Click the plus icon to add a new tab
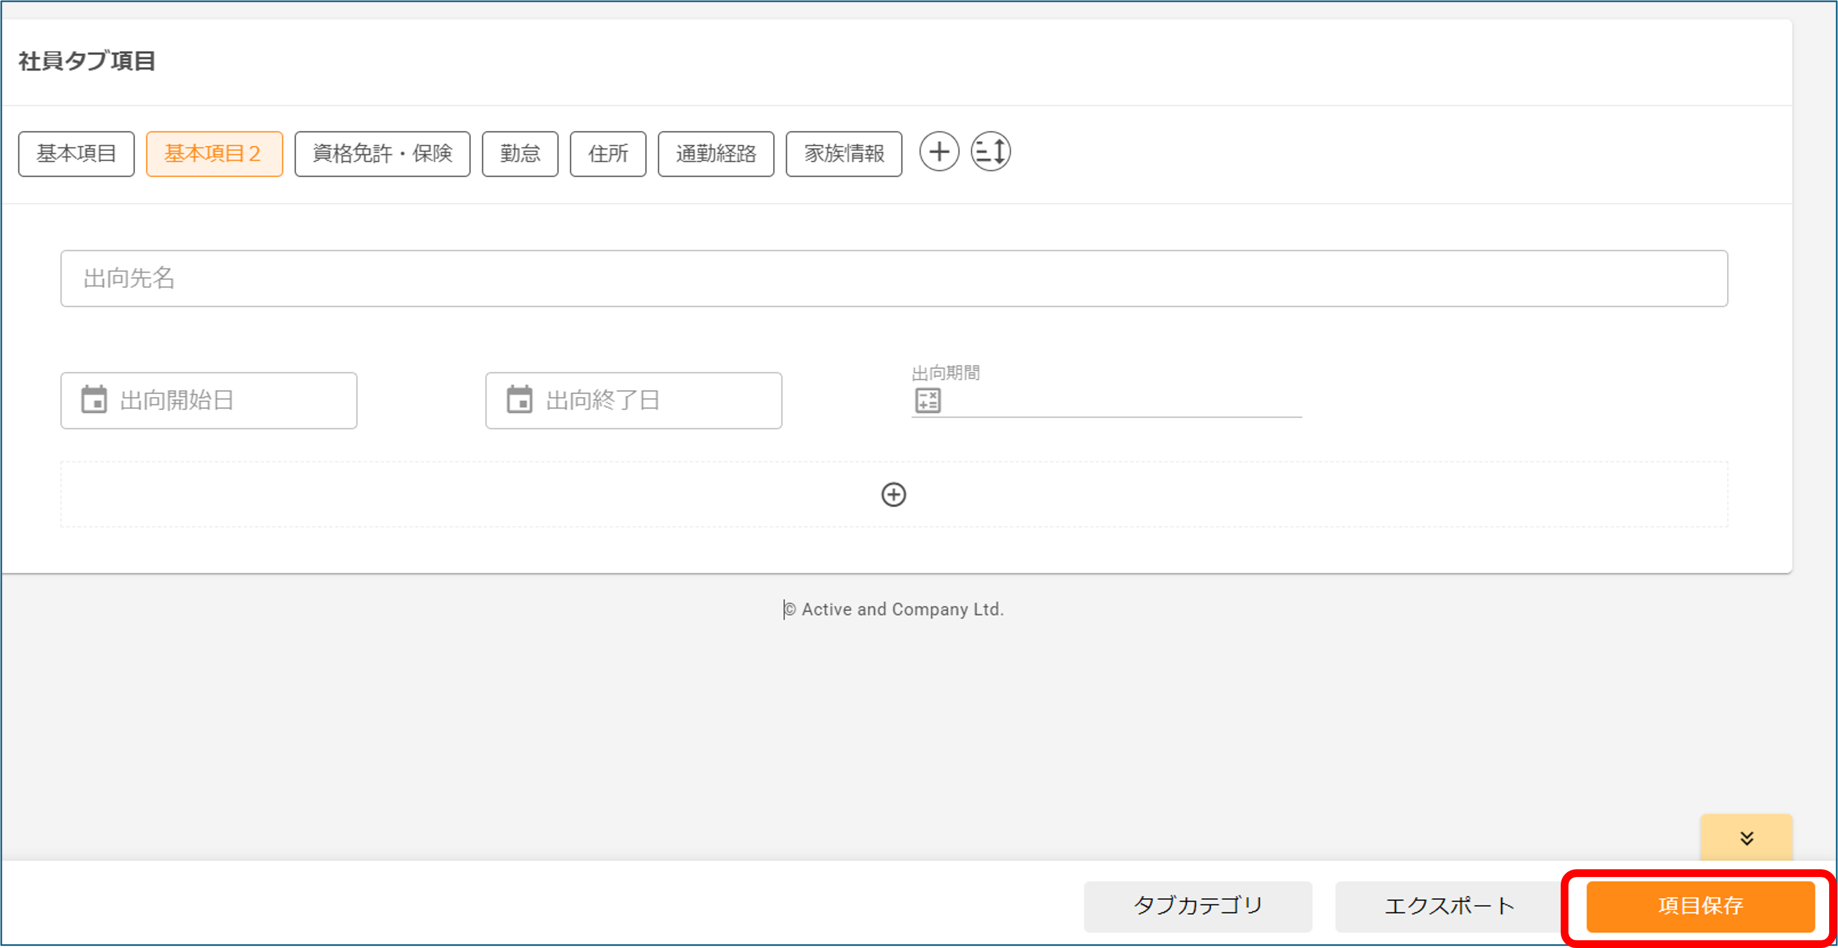Image resolution: width=1838 pixels, height=948 pixels. tap(940, 152)
